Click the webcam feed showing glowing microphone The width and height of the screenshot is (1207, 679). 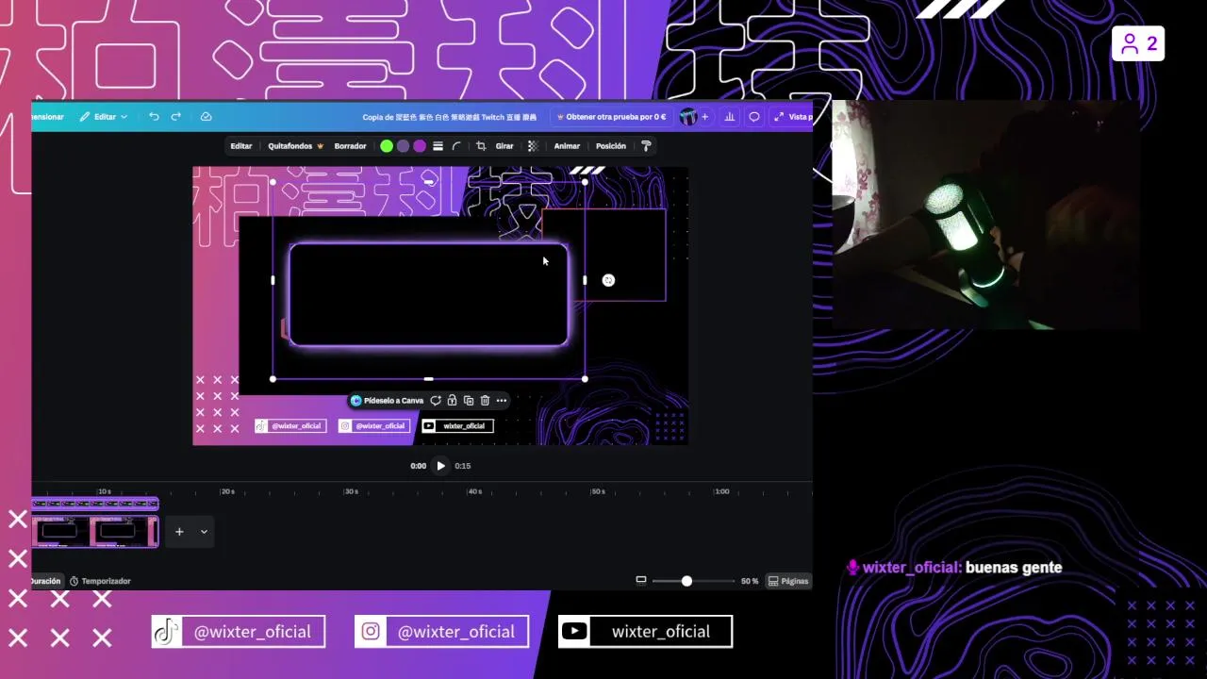[986, 215]
